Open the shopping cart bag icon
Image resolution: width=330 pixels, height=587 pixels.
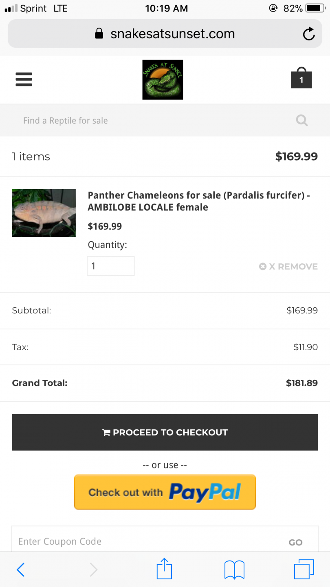point(301,78)
